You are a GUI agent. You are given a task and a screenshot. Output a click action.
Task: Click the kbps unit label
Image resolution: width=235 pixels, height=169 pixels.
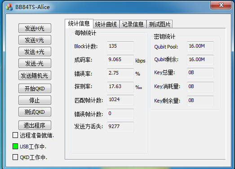tap(140, 61)
